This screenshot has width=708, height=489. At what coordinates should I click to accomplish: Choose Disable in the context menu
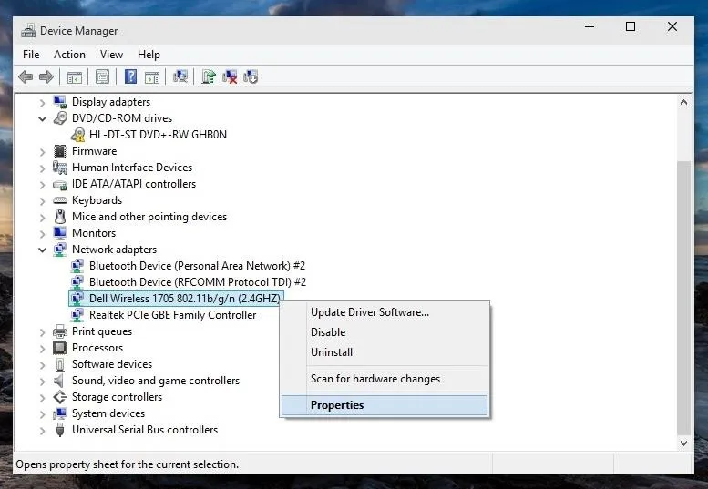point(385,332)
